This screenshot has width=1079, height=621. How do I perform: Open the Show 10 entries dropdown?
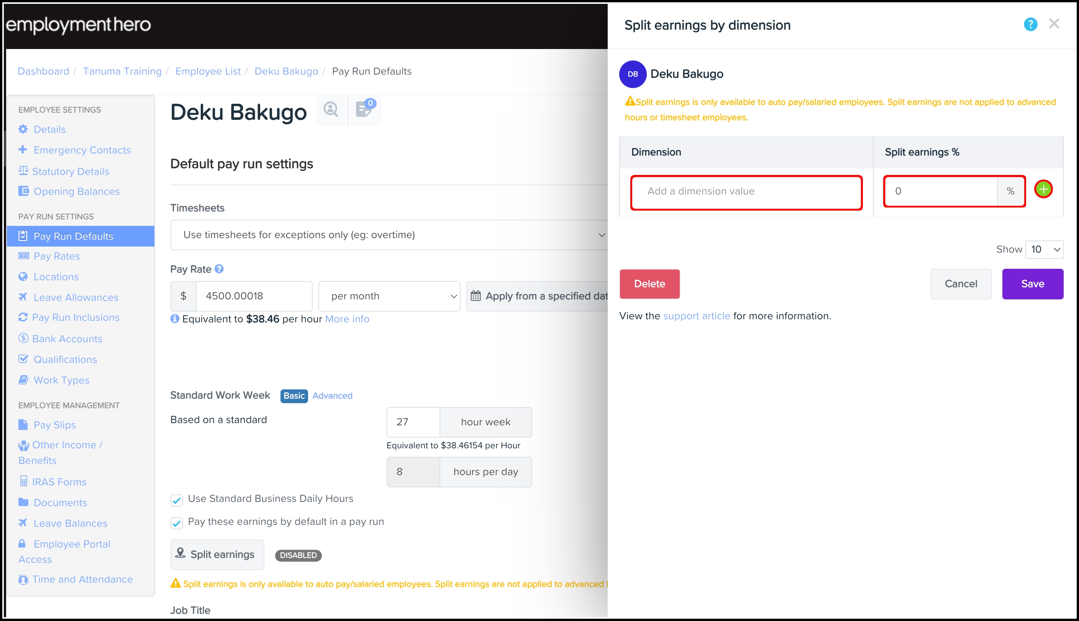1044,250
